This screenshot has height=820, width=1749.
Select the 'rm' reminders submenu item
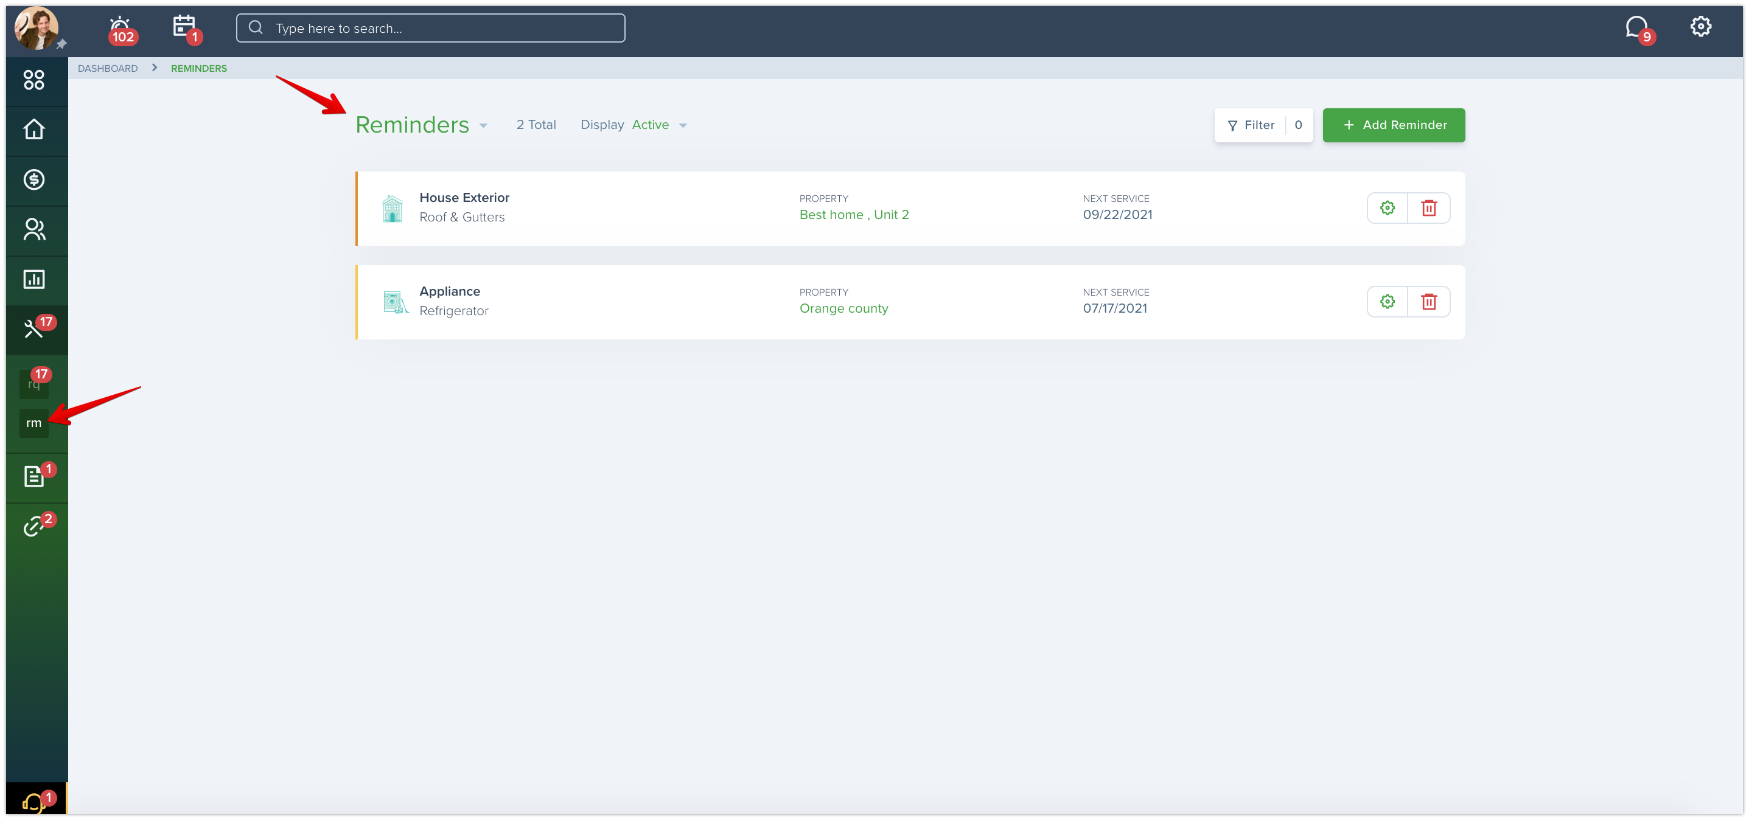34,423
